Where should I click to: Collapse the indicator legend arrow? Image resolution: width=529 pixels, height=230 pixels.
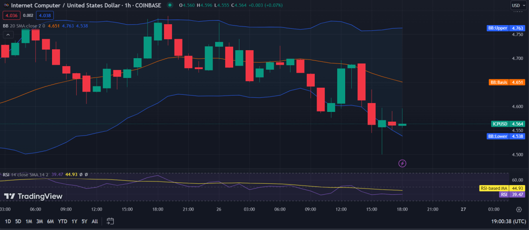pos(7,35)
